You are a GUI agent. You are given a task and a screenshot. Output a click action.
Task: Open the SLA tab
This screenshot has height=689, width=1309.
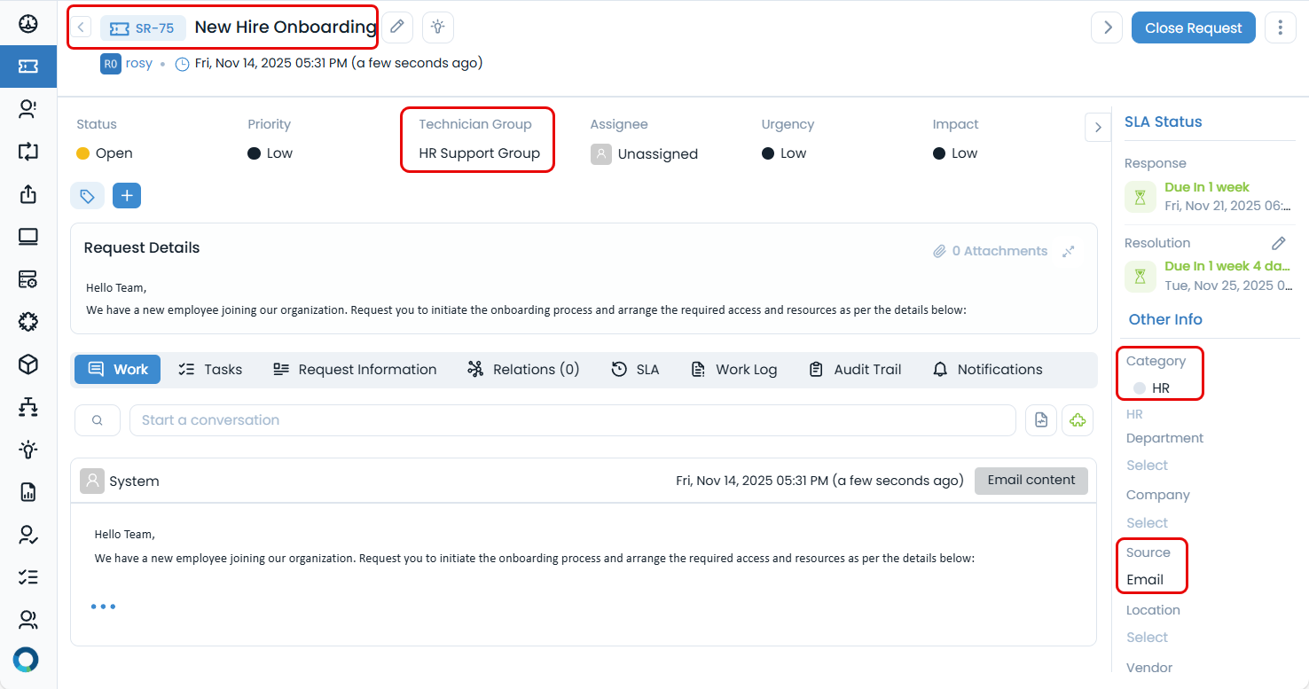636,370
